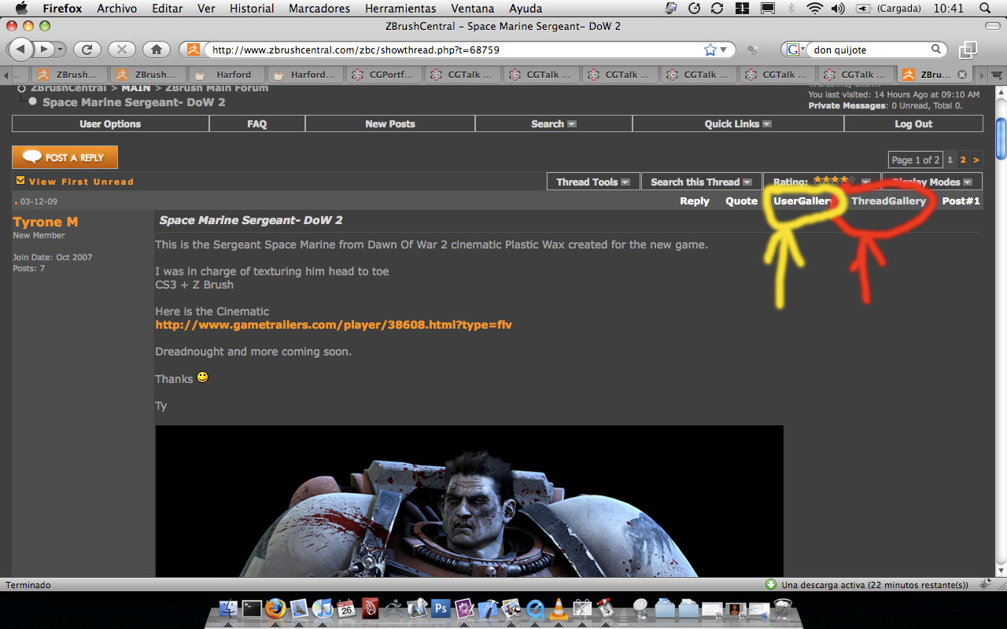Open the Search this Thread dropdown
Image resolution: width=1007 pixels, height=629 pixels.
747,182
